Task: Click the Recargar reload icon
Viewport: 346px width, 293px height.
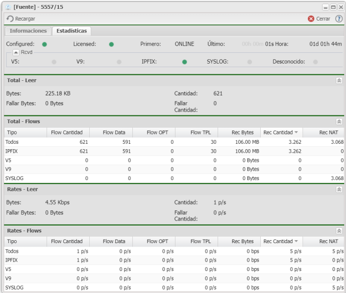Action: (10, 19)
